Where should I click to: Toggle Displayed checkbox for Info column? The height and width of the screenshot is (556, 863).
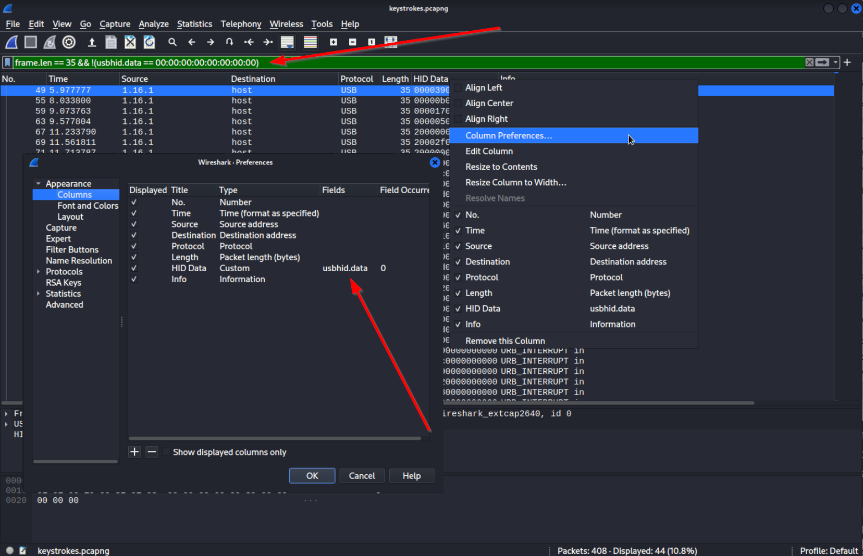pyautogui.click(x=134, y=279)
